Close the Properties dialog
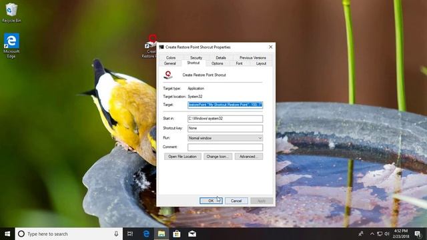Screen dimensions: 427x240 click(x=270, y=47)
